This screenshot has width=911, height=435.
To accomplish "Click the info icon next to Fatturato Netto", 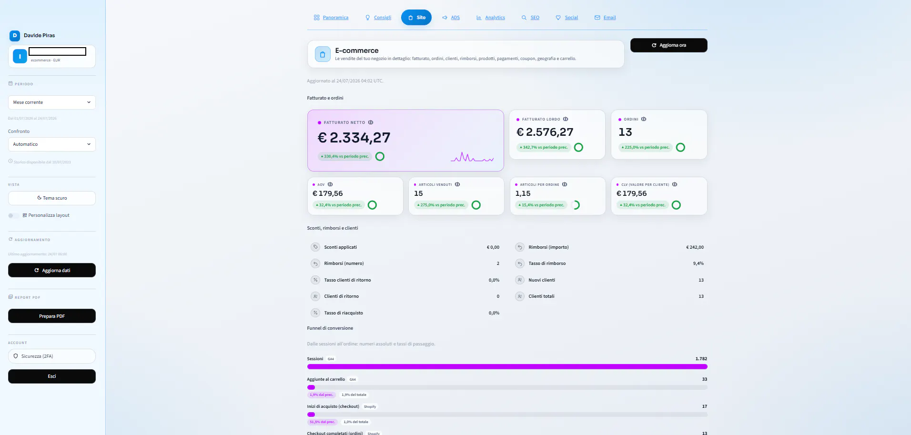I will (371, 122).
